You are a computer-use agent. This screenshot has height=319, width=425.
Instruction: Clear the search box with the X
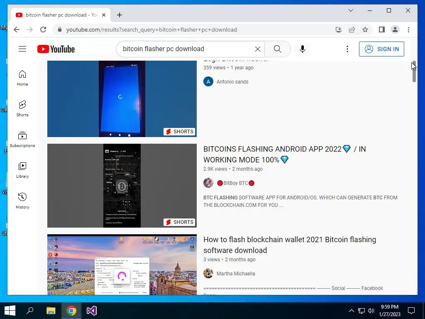pyautogui.click(x=257, y=49)
